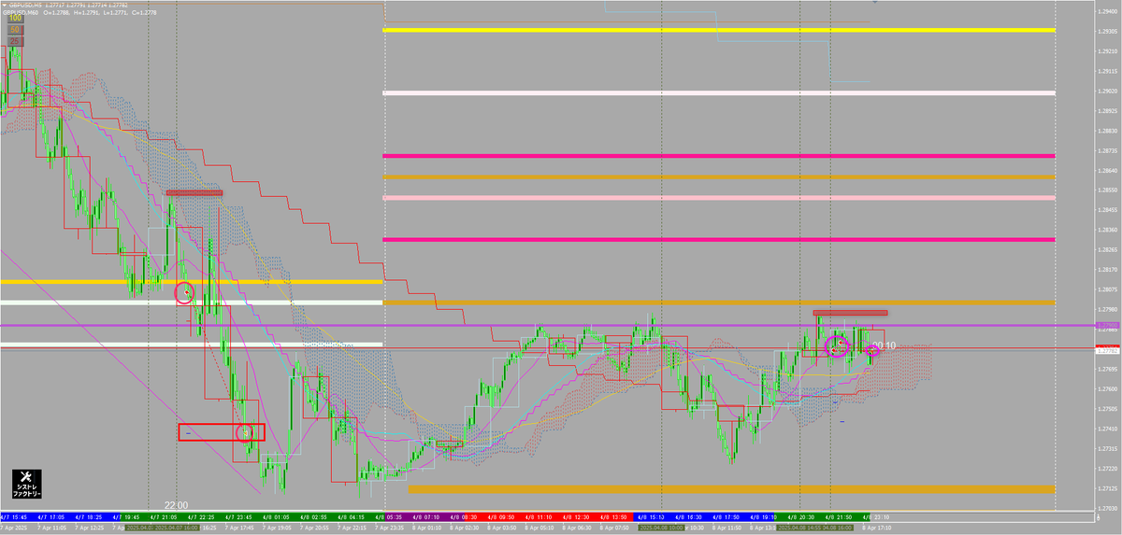Image resolution: width=1122 pixels, height=535 pixels.
Task: Click the 4/7 22:25 session label
Action: coord(201,516)
